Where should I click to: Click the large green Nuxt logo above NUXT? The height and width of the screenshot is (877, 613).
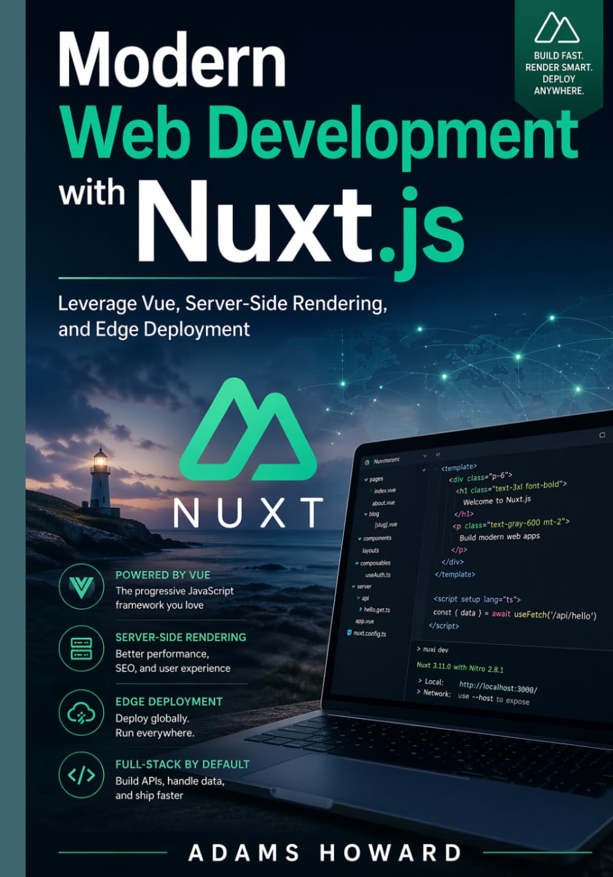[248, 430]
